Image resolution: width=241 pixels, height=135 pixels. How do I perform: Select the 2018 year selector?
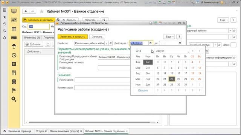coord(138,51)
